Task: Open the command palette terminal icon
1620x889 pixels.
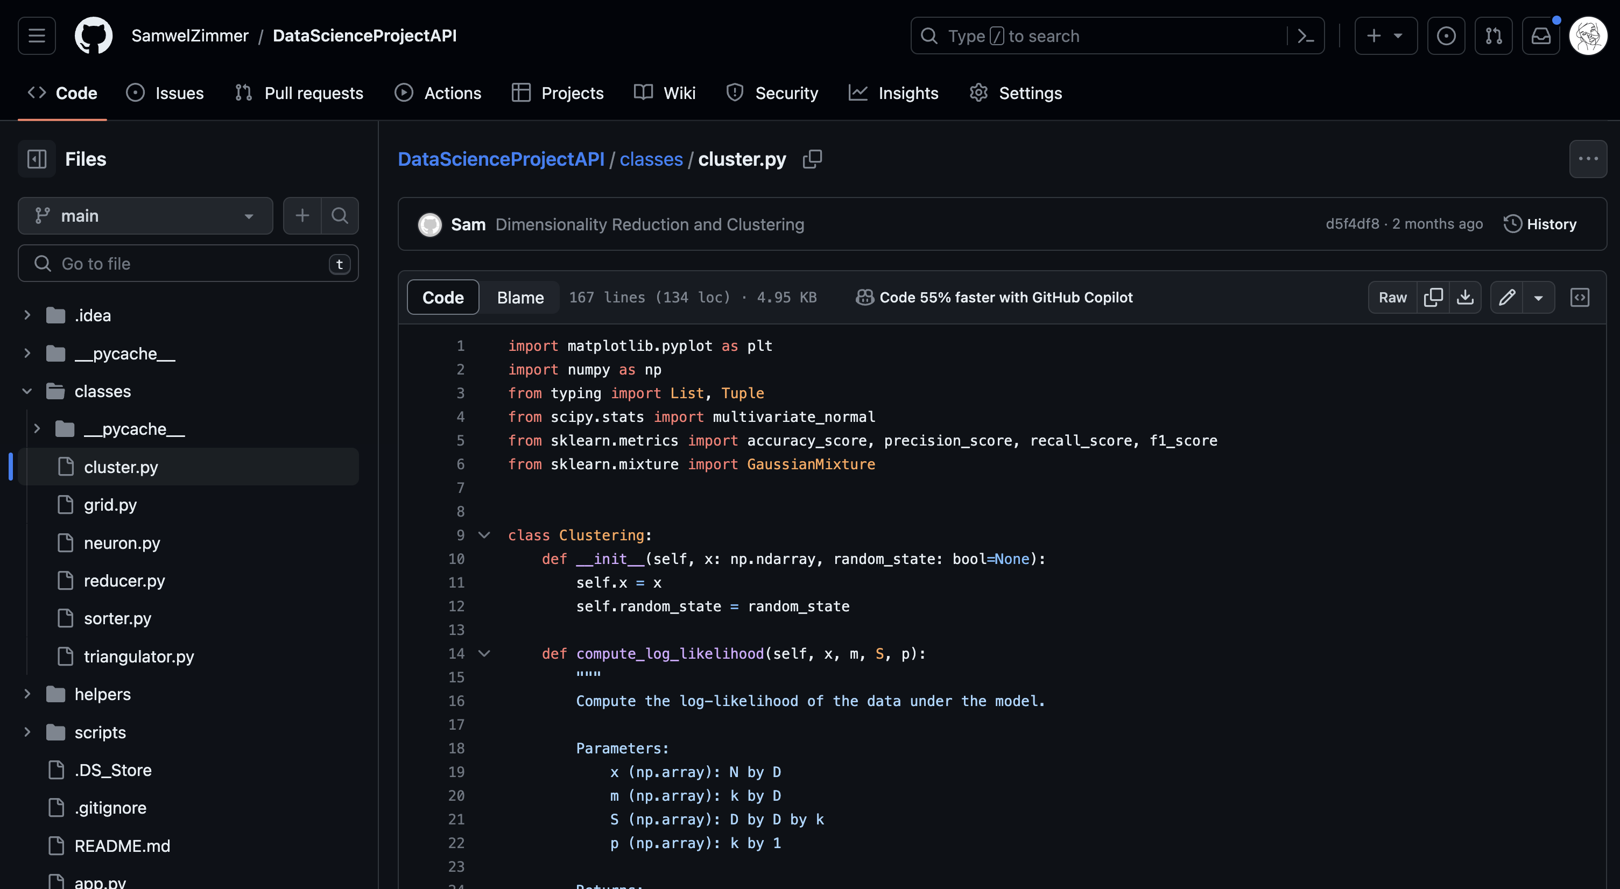Action: coord(1306,36)
